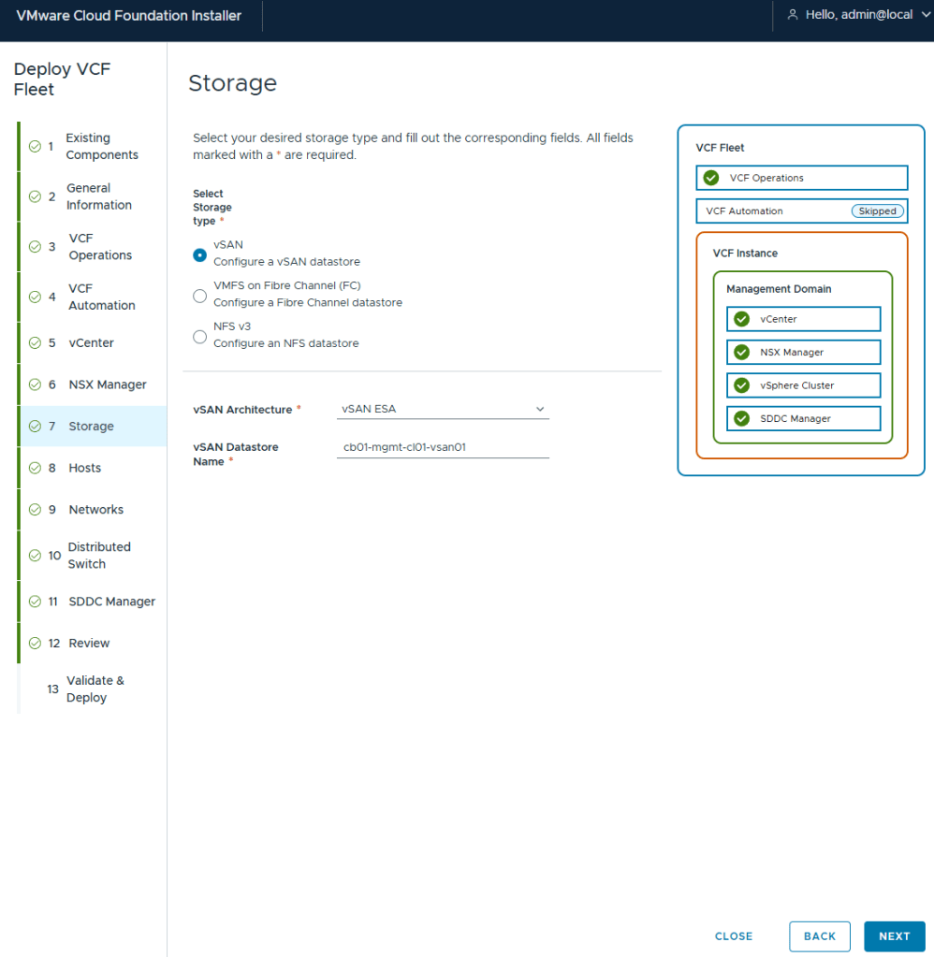
Task: Click the vSAN Datastore Name input field
Action: coord(443,447)
